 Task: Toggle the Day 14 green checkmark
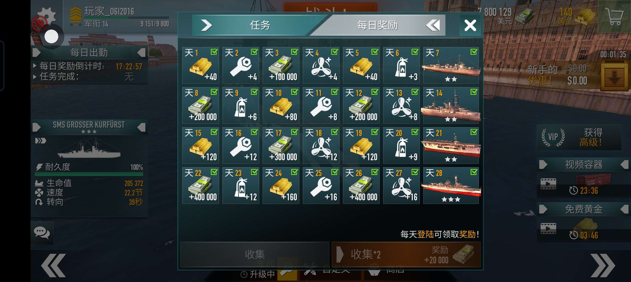474,92
